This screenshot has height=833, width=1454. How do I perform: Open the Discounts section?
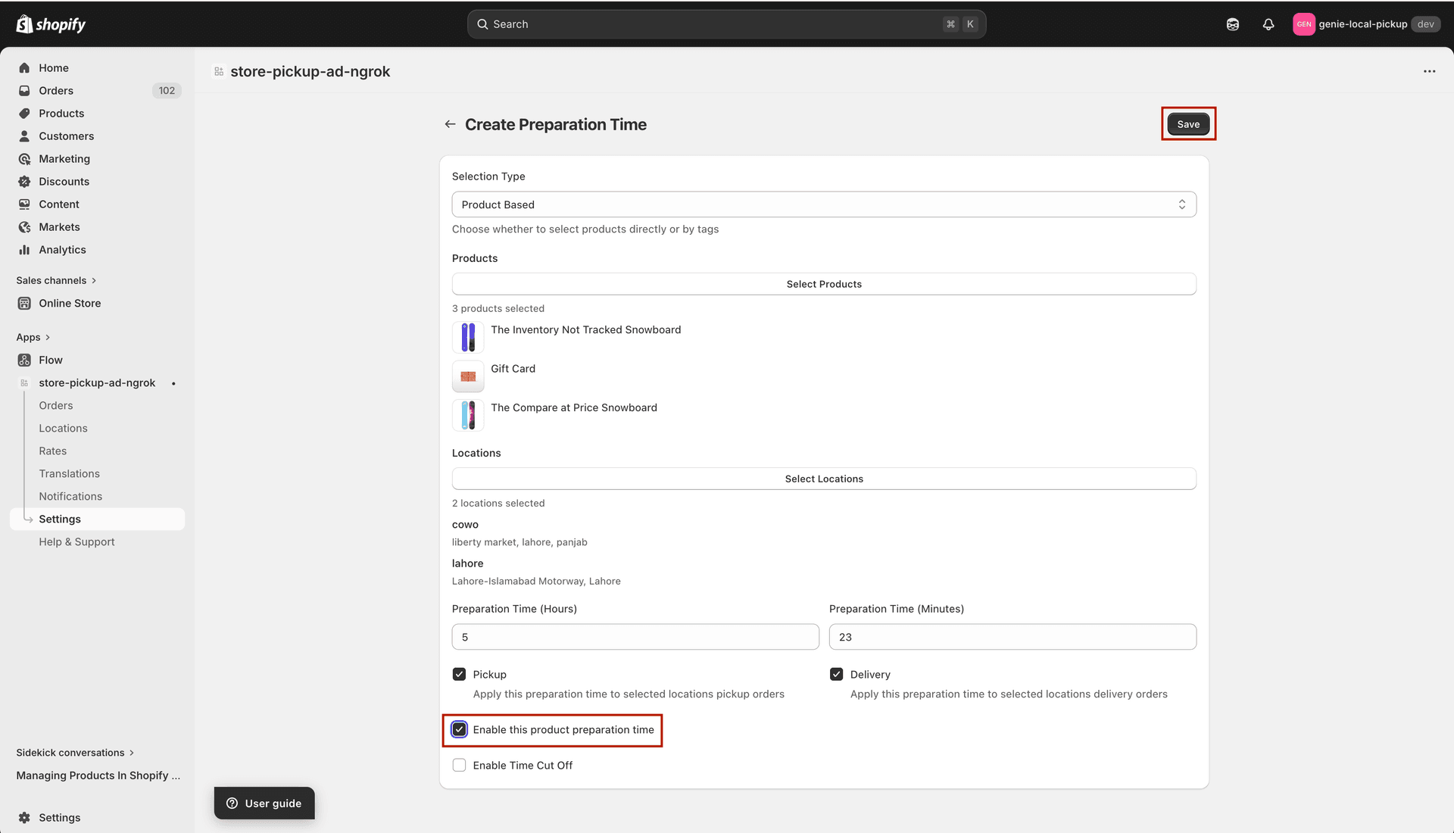point(64,181)
